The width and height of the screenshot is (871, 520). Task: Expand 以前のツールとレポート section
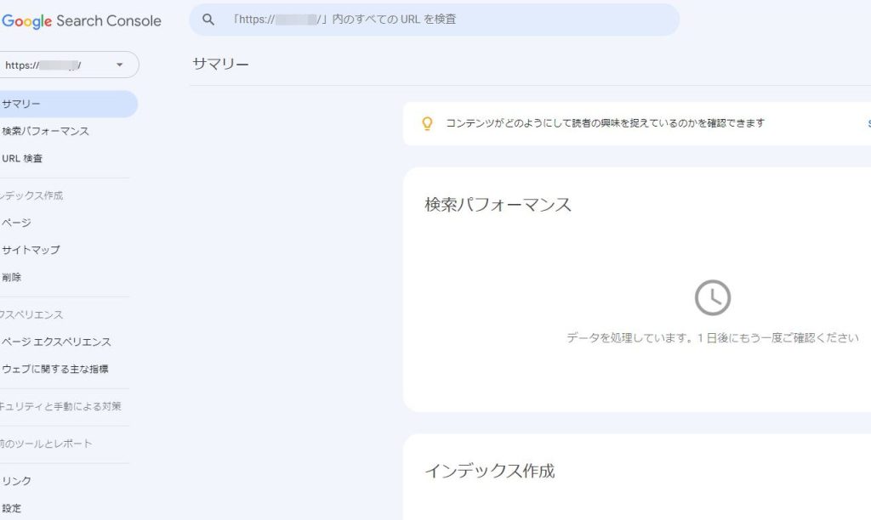tap(47, 444)
